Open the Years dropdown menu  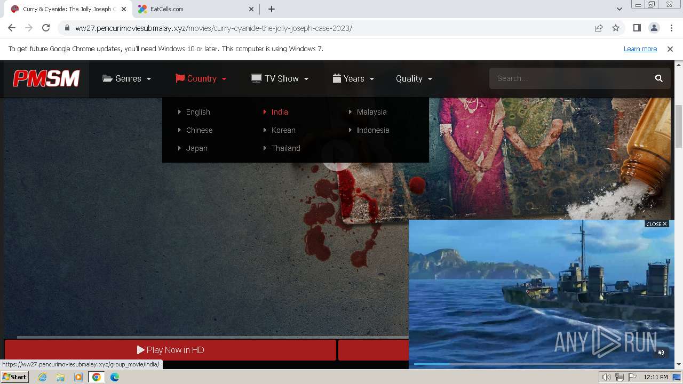[x=353, y=78]
